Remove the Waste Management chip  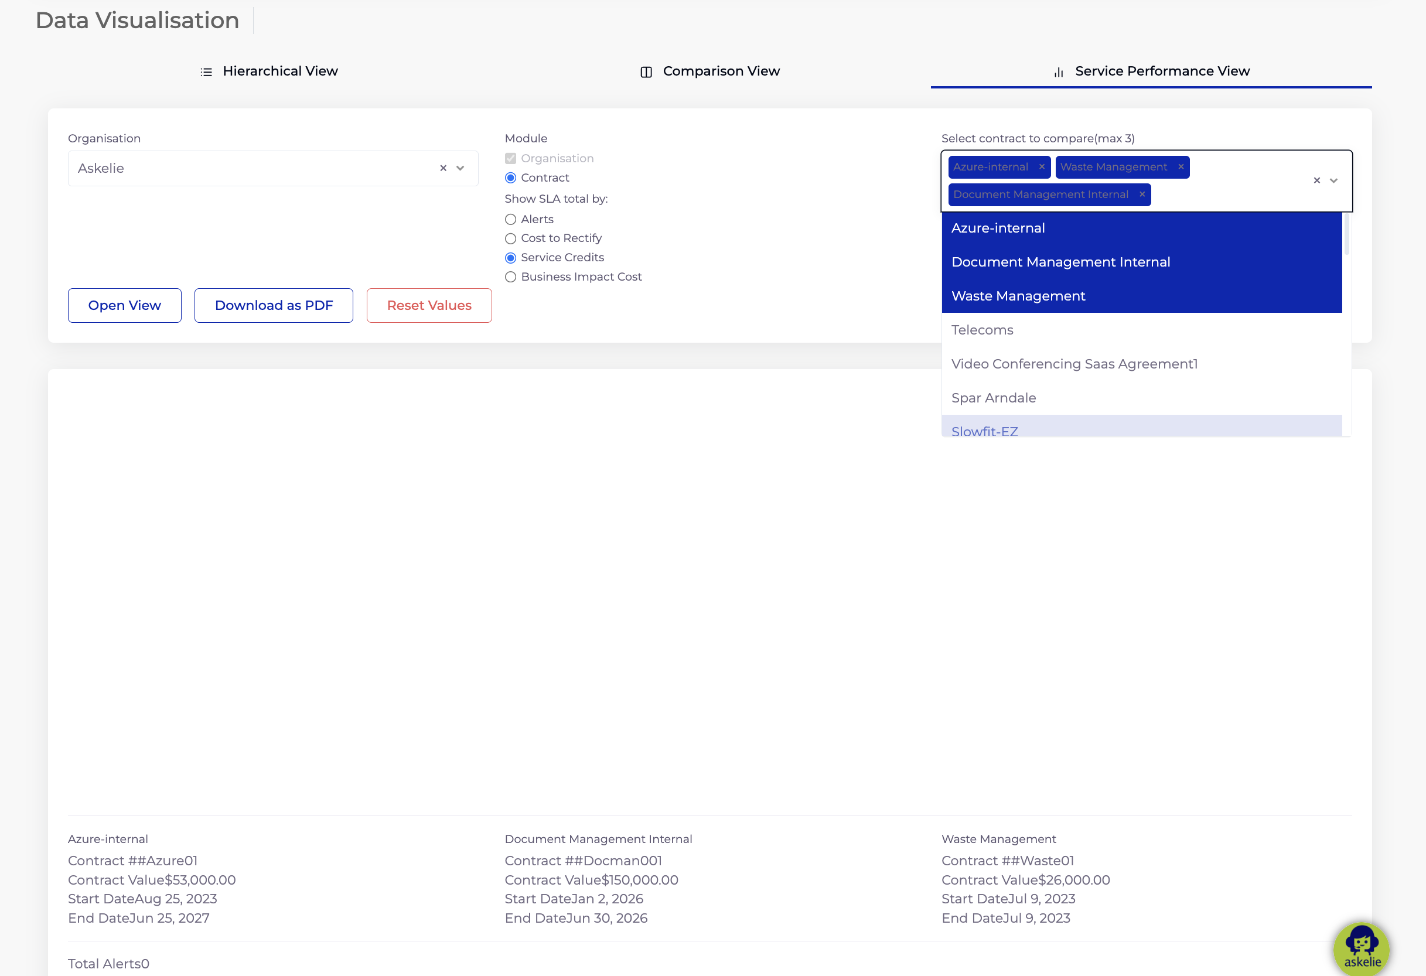click(1181, 167)
